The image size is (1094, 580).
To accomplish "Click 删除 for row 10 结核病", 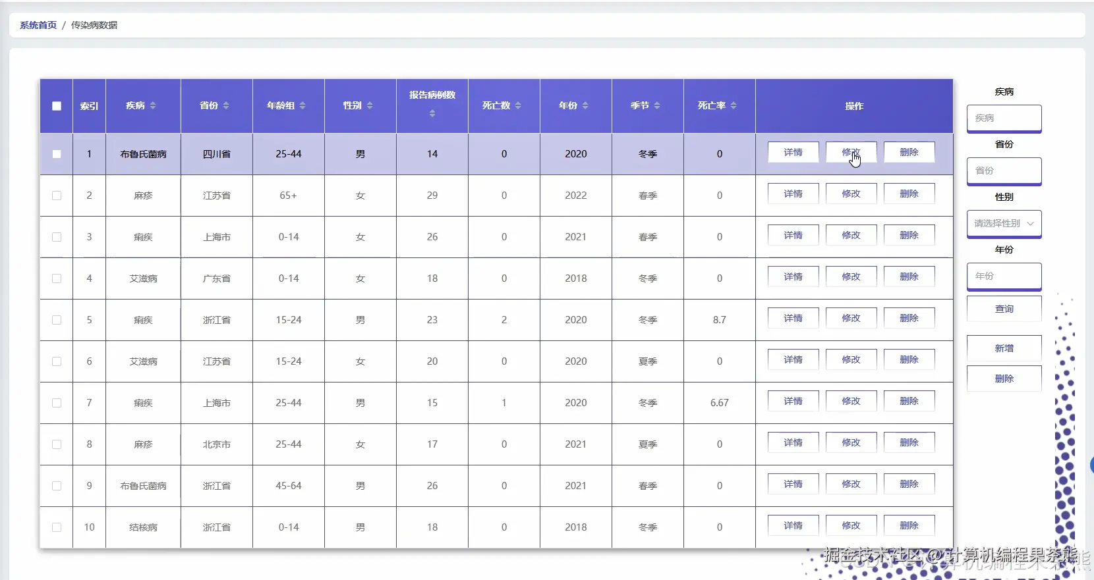I will tap(909, 525).
